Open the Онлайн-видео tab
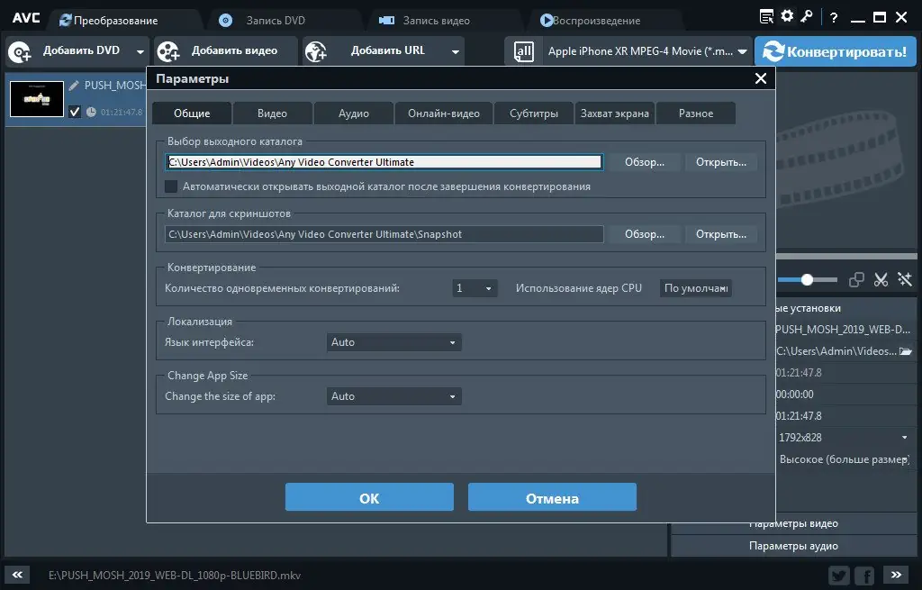This screenshot has height=590, width=922. click(444, 113)
